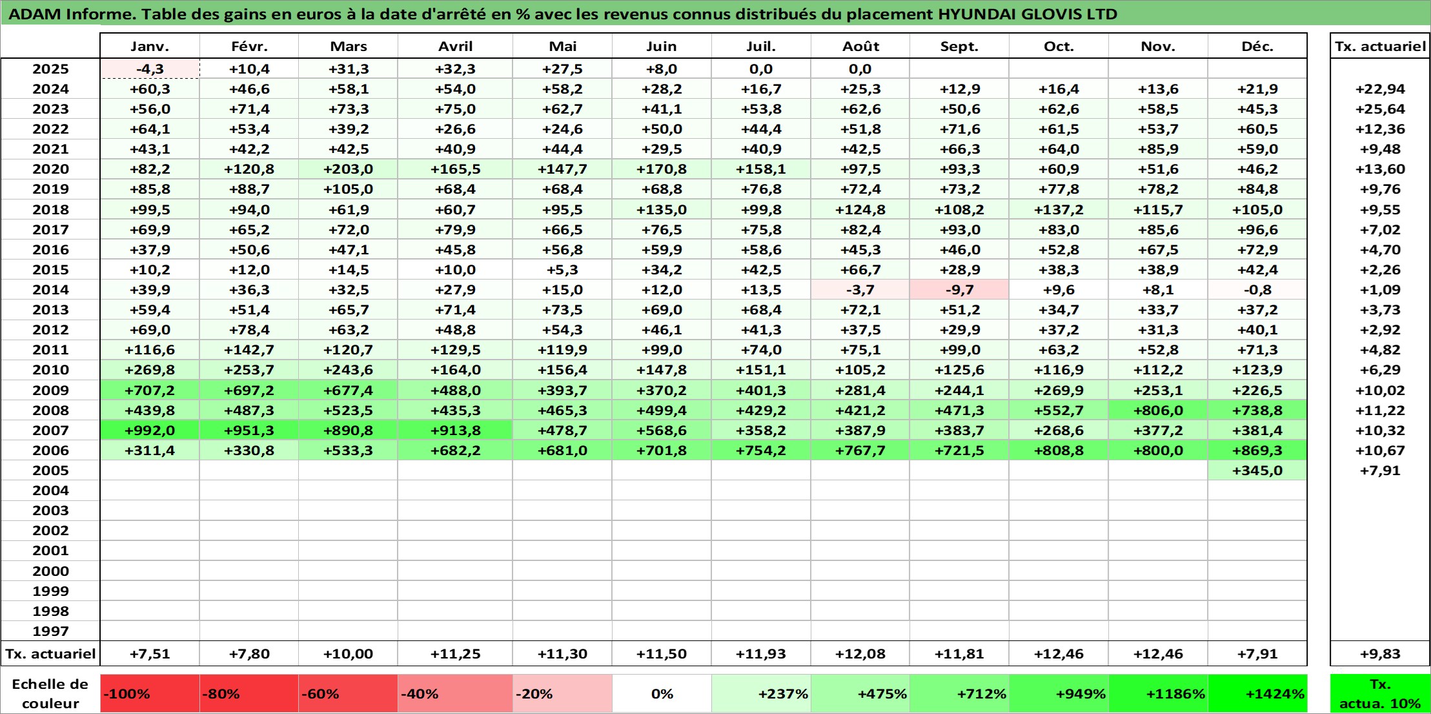Select the Avril column header

[x=456, y=46]
